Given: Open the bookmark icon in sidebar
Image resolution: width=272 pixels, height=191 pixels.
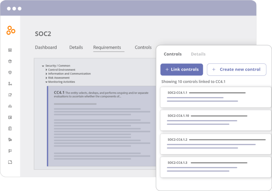Looking at the screenshot, I should 10,95.
